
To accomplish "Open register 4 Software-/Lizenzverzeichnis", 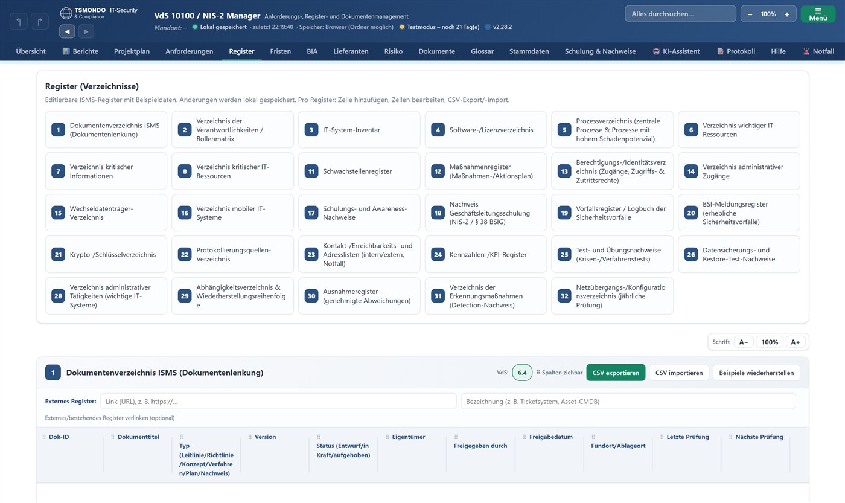I will pyautogui.click(x=486, y=130).
